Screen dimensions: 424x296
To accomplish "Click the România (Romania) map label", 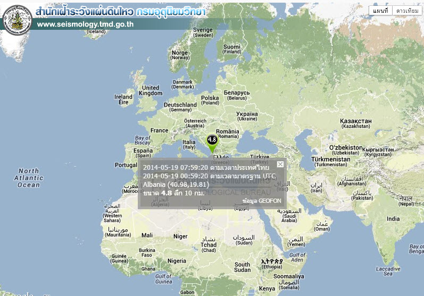I will [x=227, y=134].
